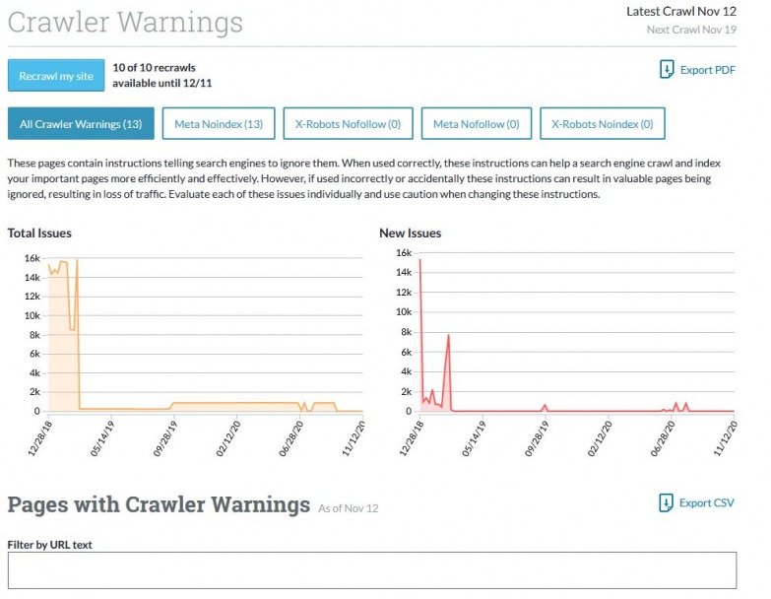Screen dimensions: 771x599
Task: Switch to the X-Robots Nofollow (0) tab
Action: click(x=349, y=124)
